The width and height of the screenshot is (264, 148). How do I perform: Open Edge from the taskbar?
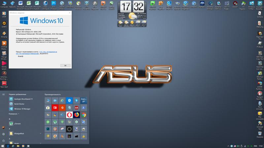[x=8, y=146]
